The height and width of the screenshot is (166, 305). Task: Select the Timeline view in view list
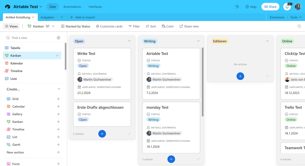(x=32, y=71)
